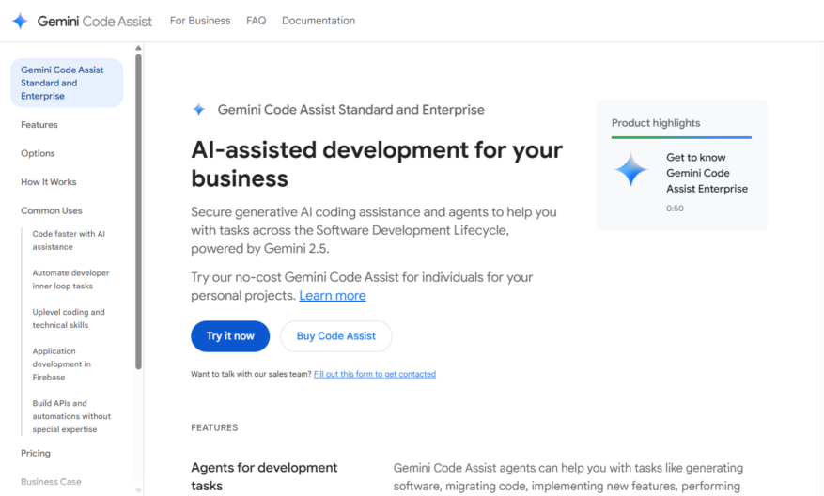The image size is (824, 496).
Task: Select Features in the sidebar
Action: 39,125
